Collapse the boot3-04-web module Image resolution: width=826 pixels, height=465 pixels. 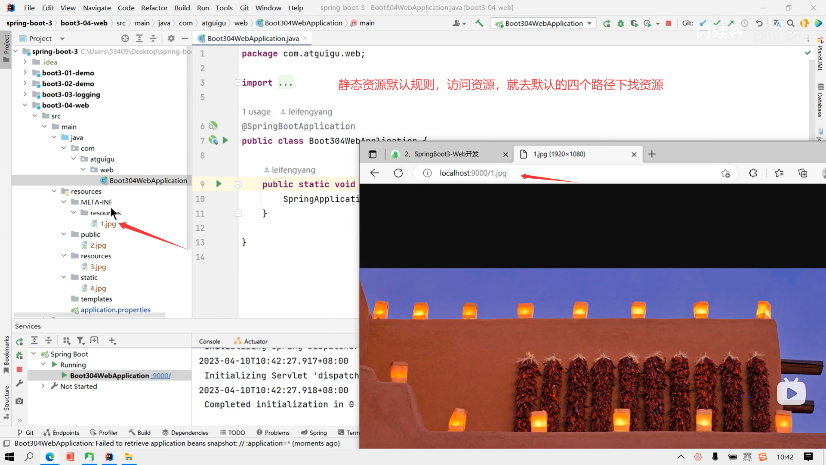[25, 105]
